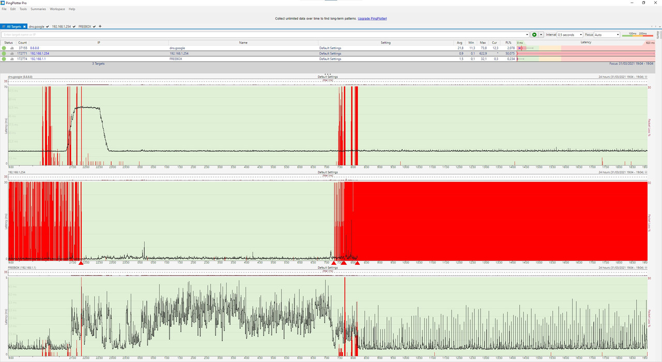Open the start button options arrow
Viewport: 662px width, 362px height.
541,35
